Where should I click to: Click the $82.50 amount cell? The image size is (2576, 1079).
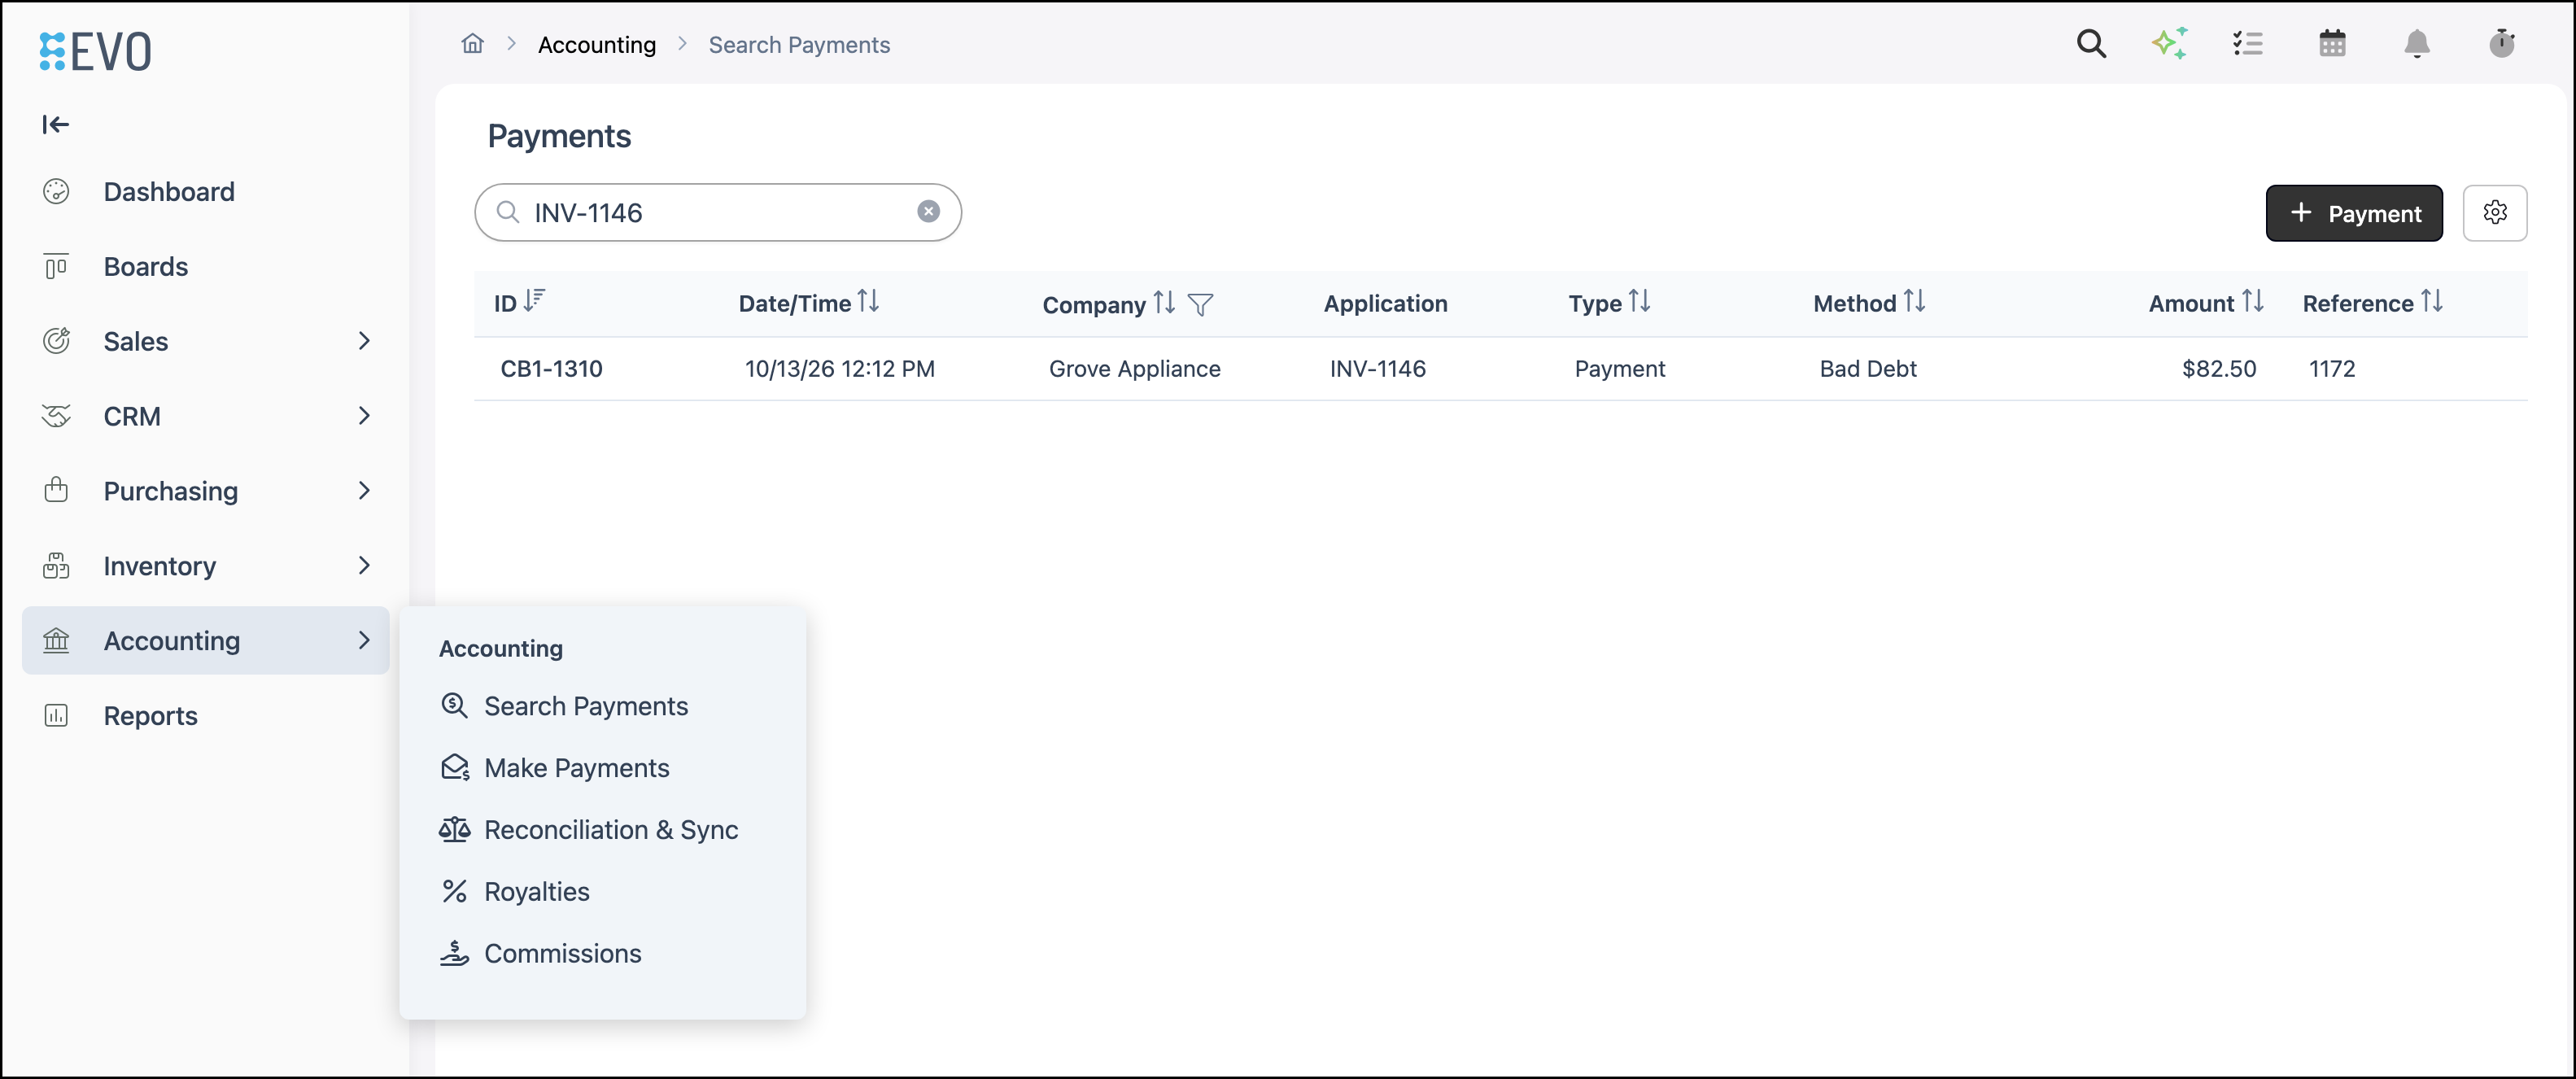(x=2219, y=369)
